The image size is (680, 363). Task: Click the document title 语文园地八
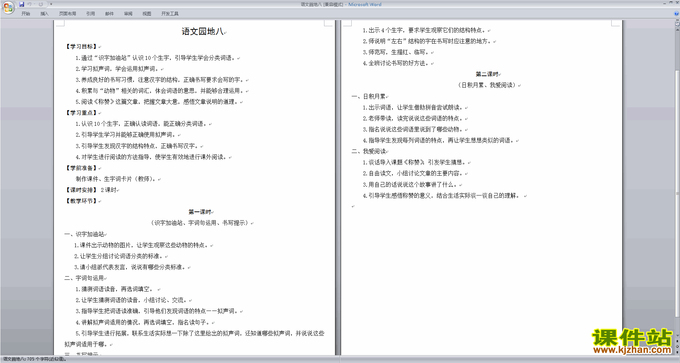point(203,32)
